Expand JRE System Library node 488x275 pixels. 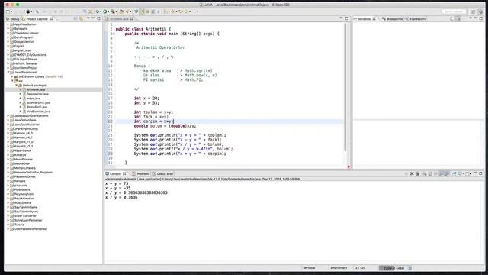pos(12,76)
